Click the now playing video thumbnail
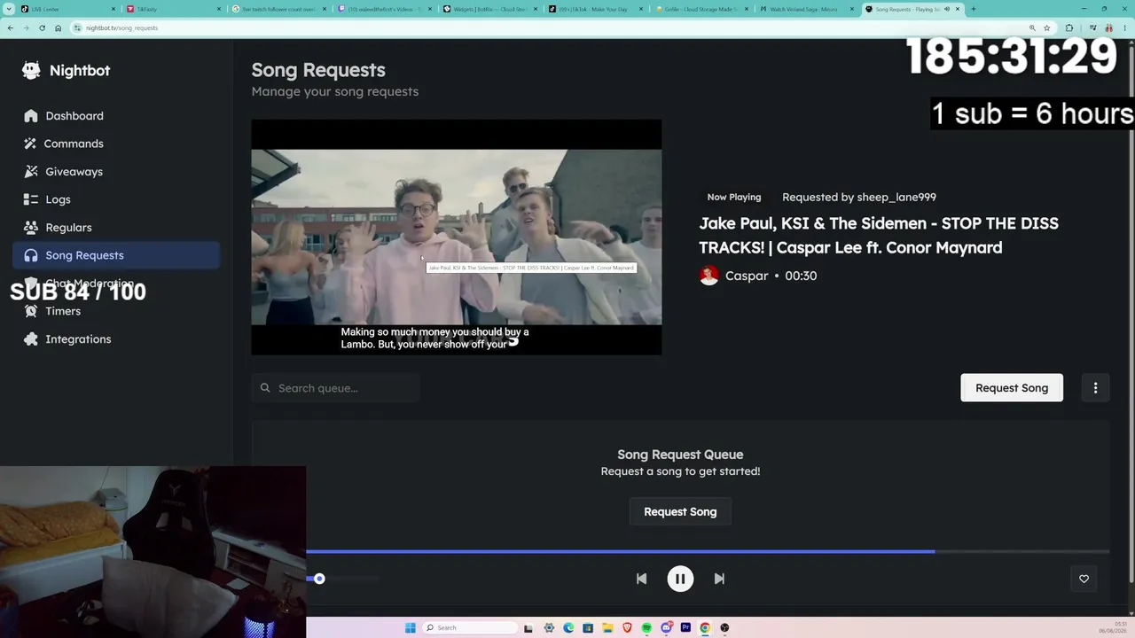The height and width of the screenshot is (638, 1135). tap(456, 237)
